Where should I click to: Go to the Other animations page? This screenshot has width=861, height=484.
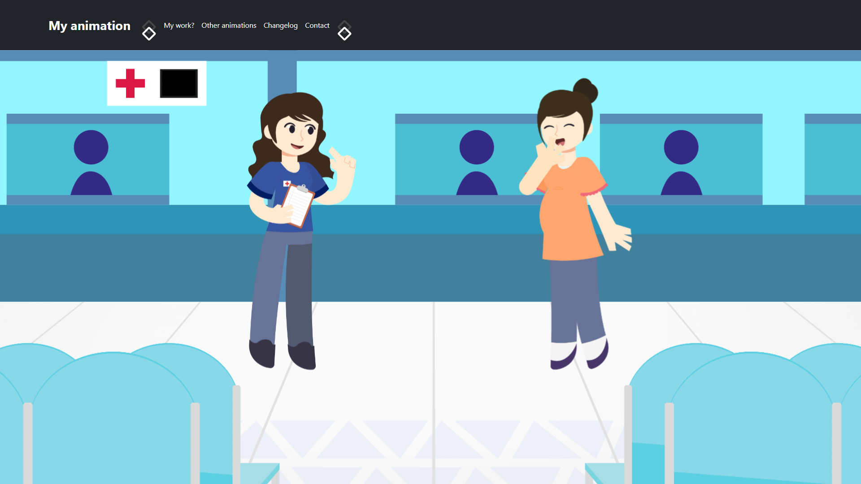click(x=229, y=26)
